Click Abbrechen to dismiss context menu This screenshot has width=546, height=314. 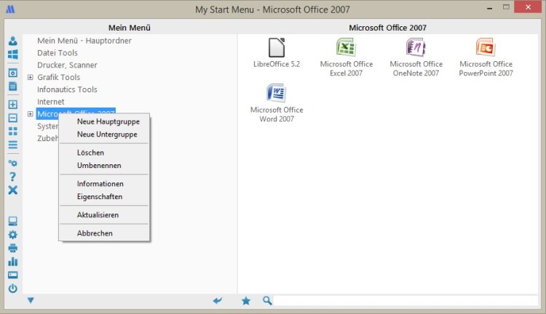coord(95,233)
